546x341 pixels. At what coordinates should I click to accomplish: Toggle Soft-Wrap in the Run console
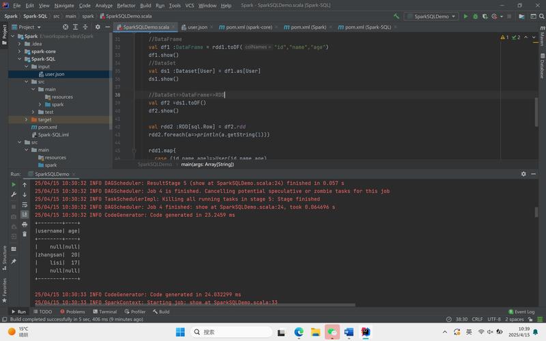pos(25,205)
